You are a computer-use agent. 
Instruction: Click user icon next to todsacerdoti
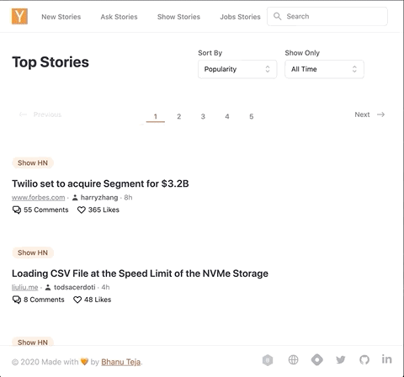pyautogui.click(x=48, y=287)
